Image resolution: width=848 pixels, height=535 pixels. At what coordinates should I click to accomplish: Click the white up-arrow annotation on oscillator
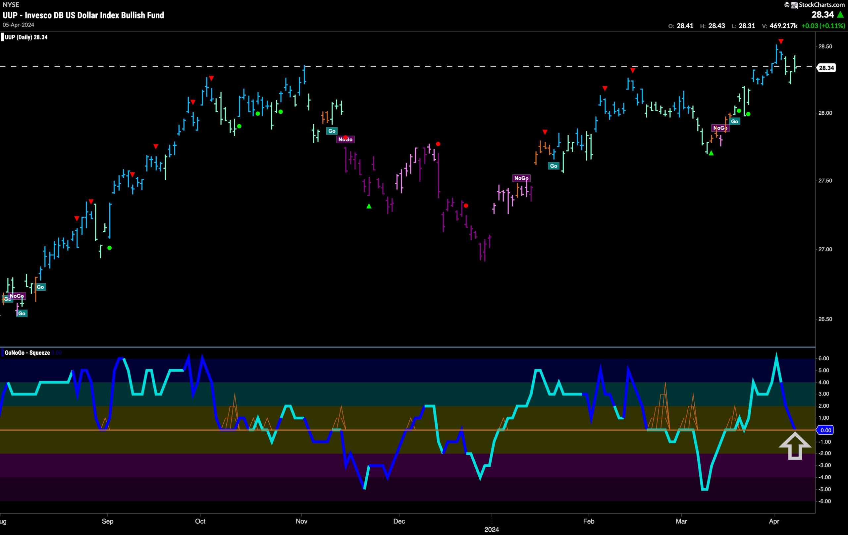click(x=795, y=446)
